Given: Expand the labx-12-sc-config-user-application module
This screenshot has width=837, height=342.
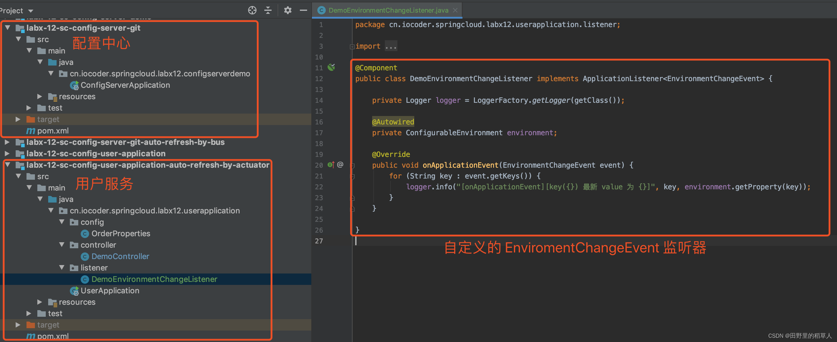Looking at the screenshot, I should [x=7, y=154].
